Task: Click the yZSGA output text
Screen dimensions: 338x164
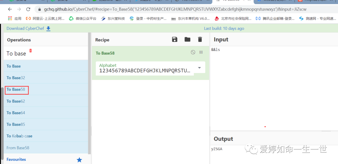Action: (x=217, y=149)
